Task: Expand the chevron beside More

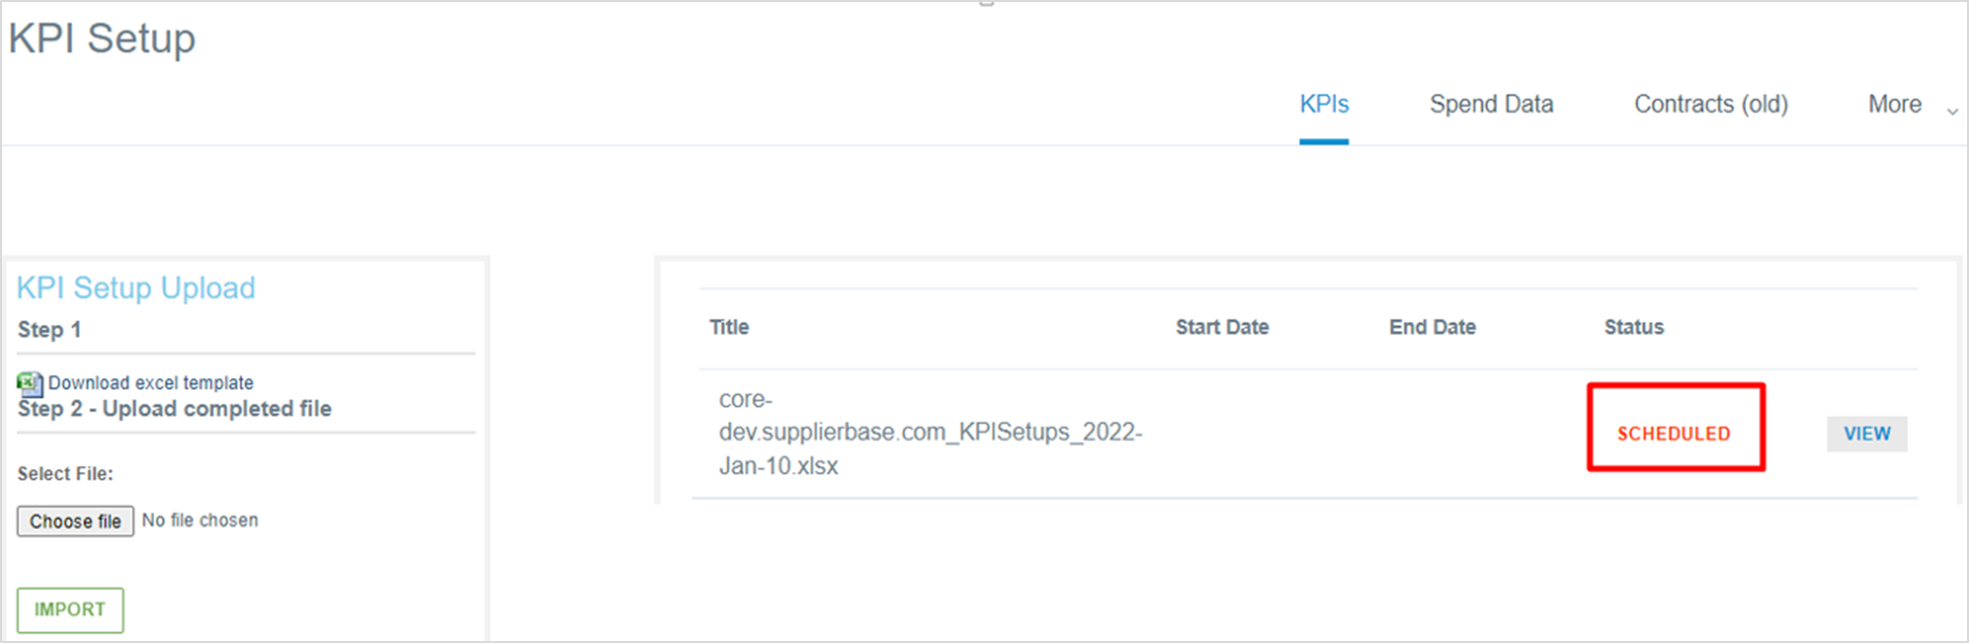Action: pyautogui.click(x=1952, y=111)
